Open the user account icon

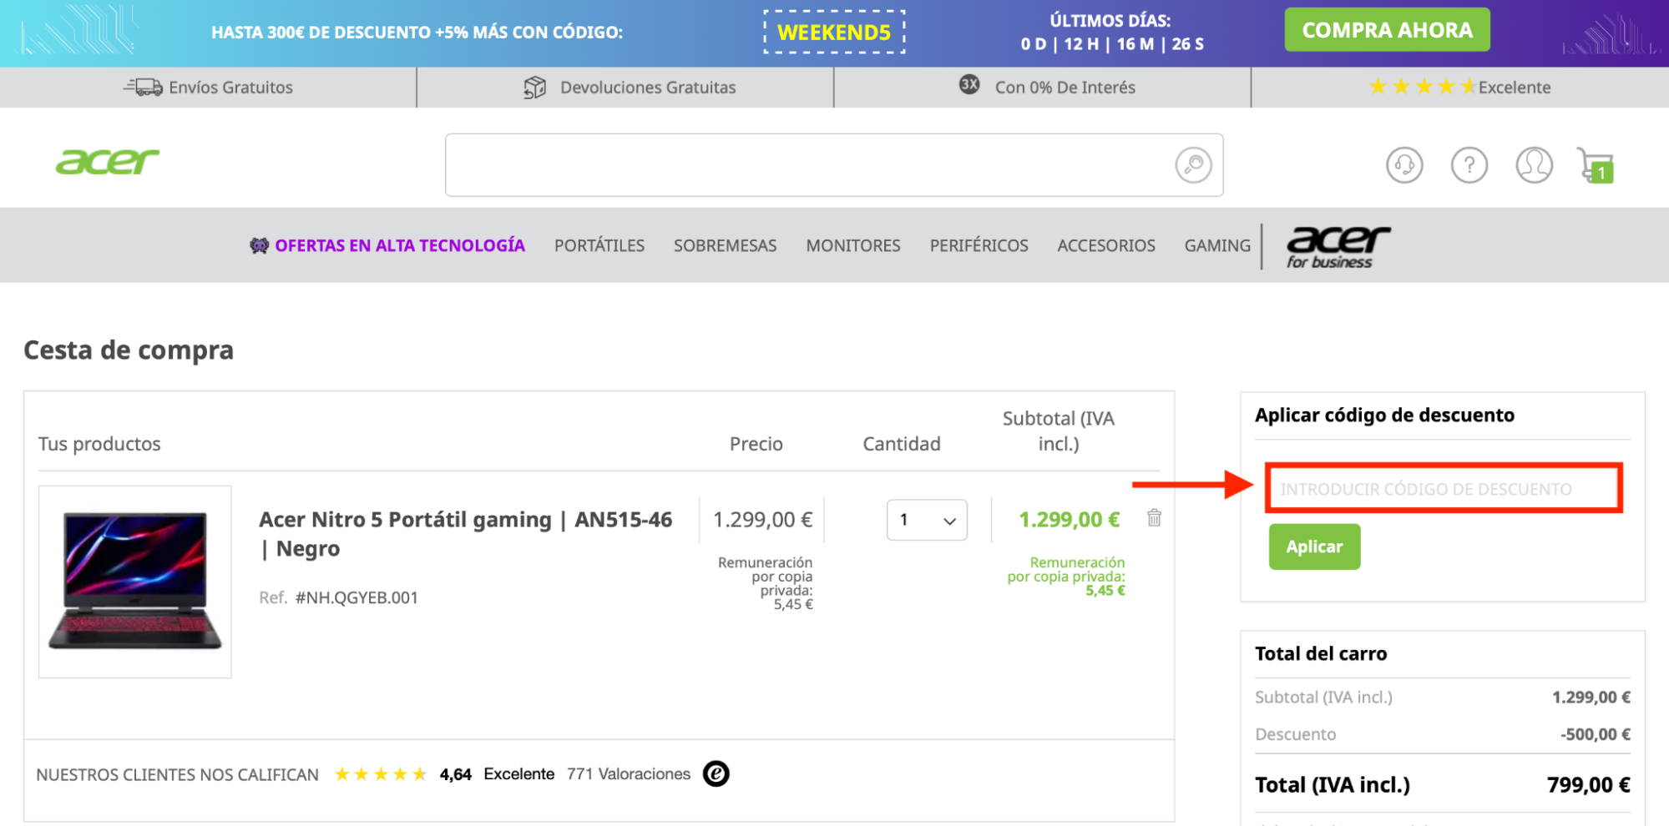pos(1534,165)
